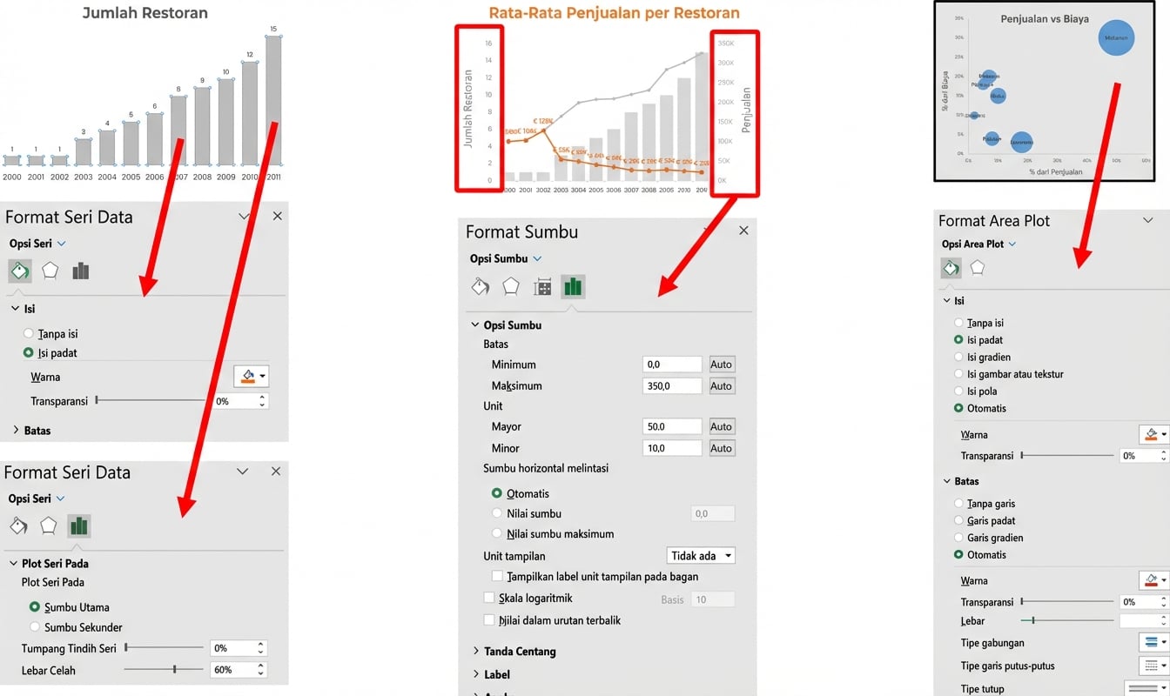
Task: Open the Size & Properties icon in Format Sumbu
Action: tap(542, 287)
